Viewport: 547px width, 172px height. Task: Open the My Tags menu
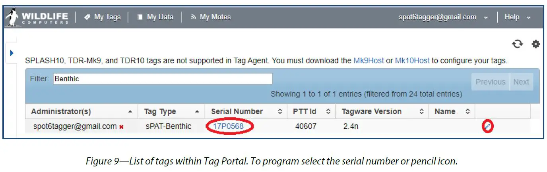click(103, 17)
